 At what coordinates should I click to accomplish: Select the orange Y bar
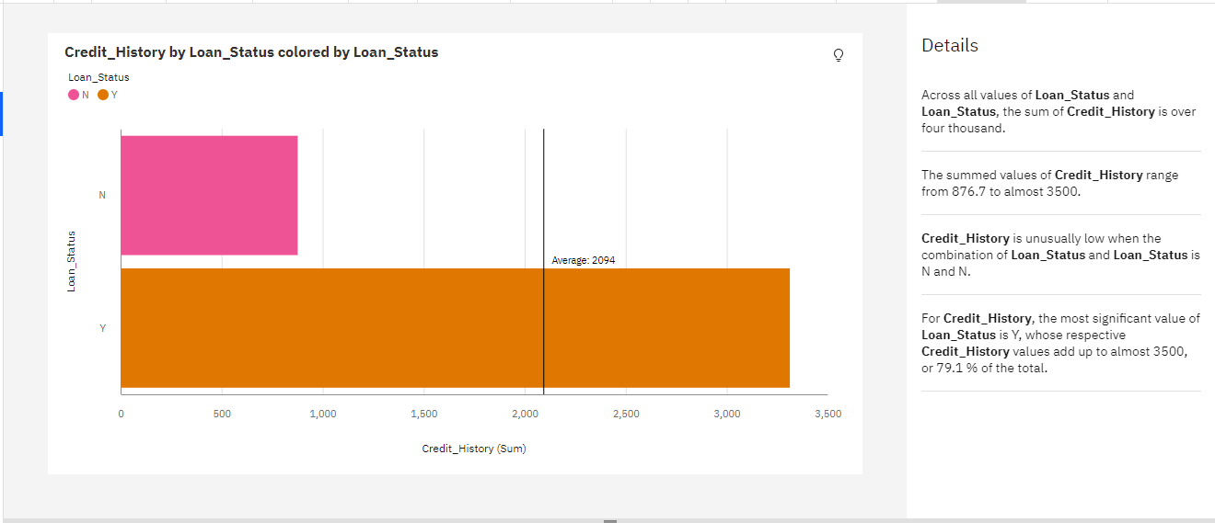[x=455, y=328]
